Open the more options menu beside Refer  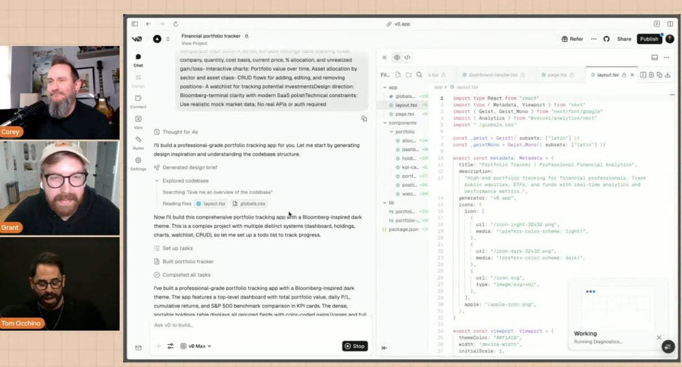coord(593,39)
